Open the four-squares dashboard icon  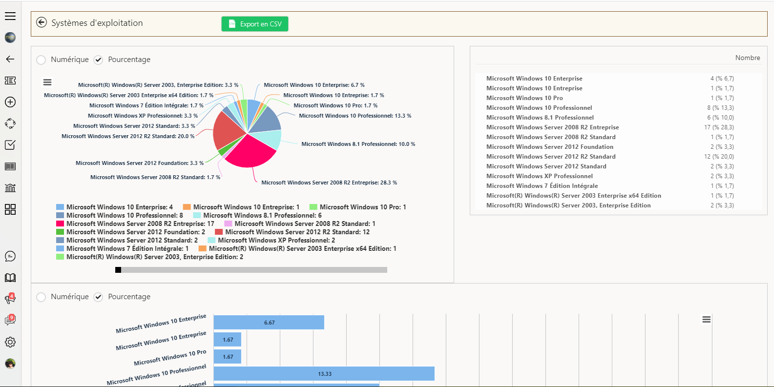point(10,209)
